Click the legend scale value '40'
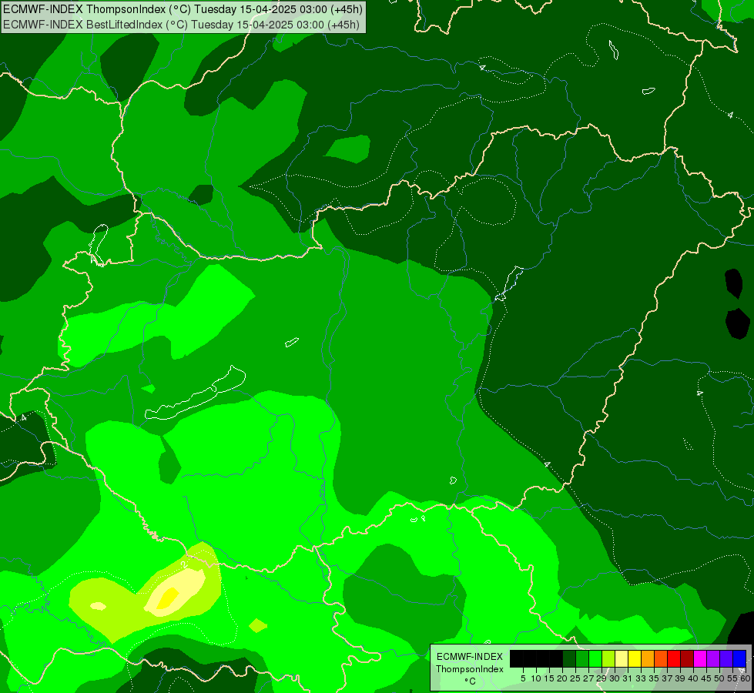Viewport: 754px width, 693px height. pyautogui.click(x=693, y=678)
